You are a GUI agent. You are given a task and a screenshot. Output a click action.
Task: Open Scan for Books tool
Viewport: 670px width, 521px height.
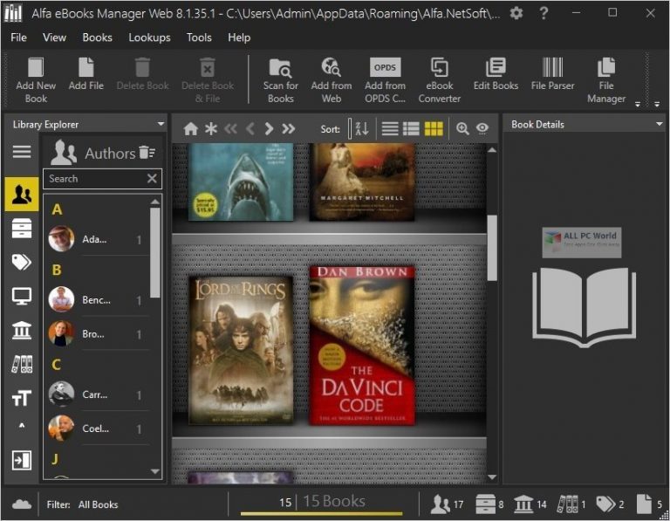tap(281, 80)
